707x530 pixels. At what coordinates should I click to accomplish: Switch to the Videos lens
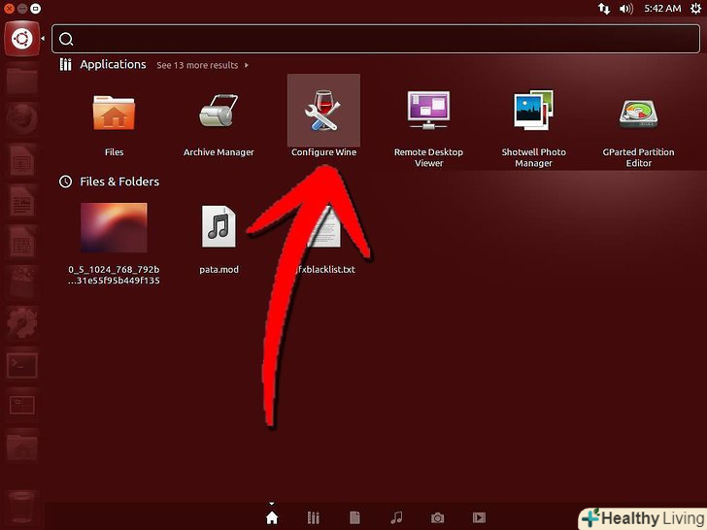(479, 518)
